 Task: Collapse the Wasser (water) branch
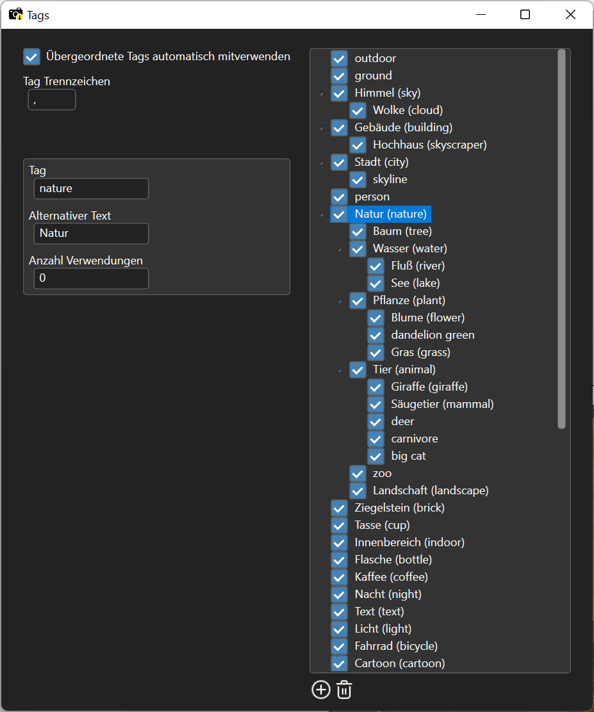(x=340, y=249)
